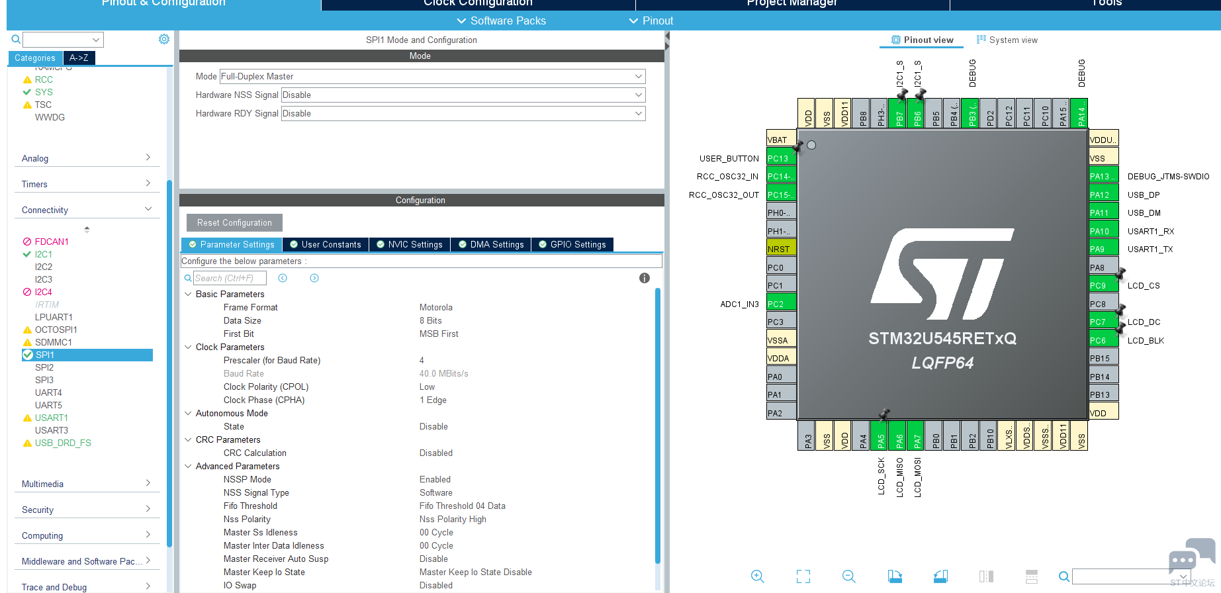Click the search magnifier above Categories tab
The width and height of the screenshot is (1221, 593).
[x=16, y=40]
